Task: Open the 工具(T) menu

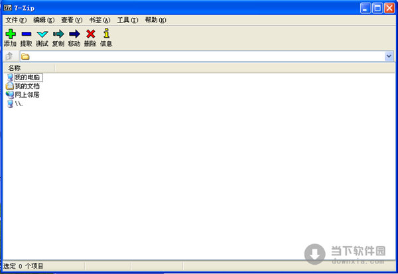Action: [x=127, y=20]
